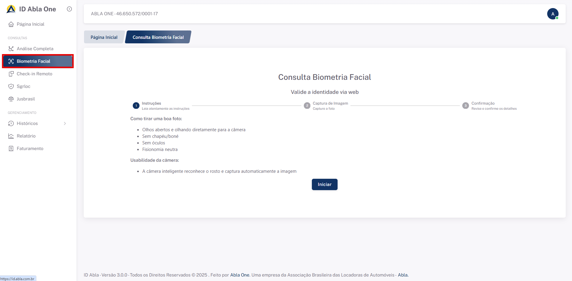Expand the Históricos submenu chevron
Image resolution: width=572 pixels, height=281 pixels.
coord(65,123)
